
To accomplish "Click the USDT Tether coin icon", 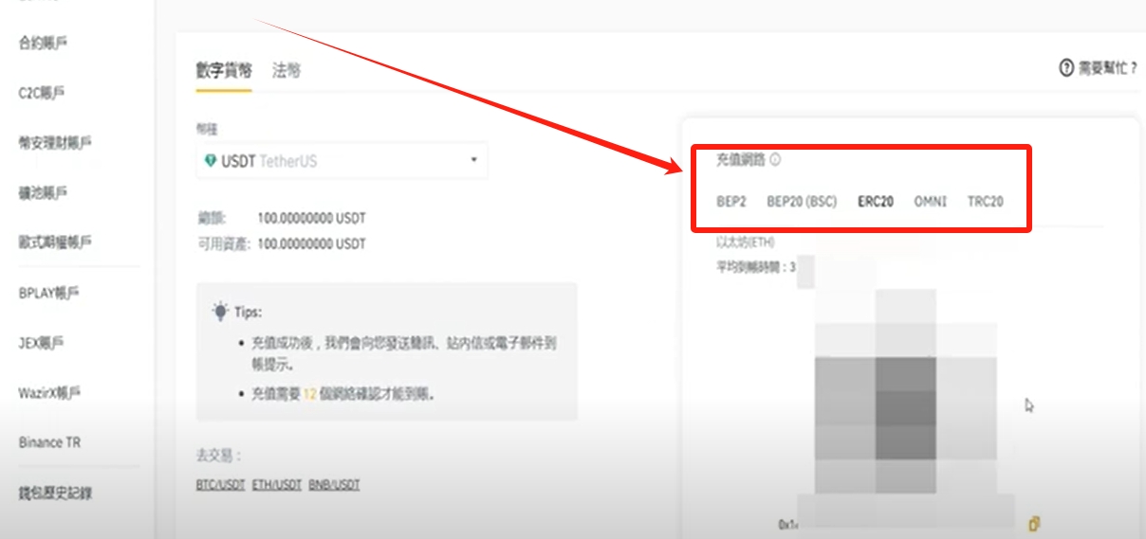I will tap(211, 161).
